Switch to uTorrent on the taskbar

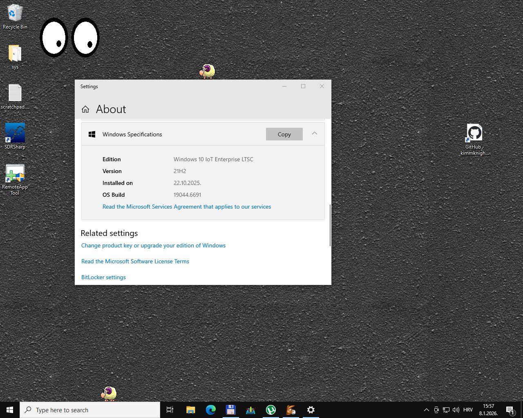(270, 410)
